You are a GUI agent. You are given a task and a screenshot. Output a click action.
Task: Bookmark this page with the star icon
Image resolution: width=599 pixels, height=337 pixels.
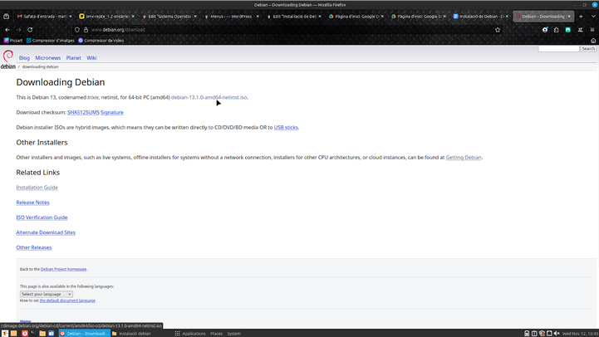(x=498, y=30)
